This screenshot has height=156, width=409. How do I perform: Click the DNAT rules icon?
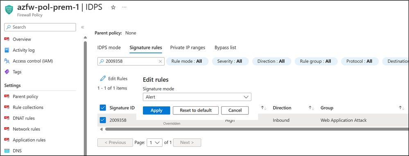[x=7, y=118]
